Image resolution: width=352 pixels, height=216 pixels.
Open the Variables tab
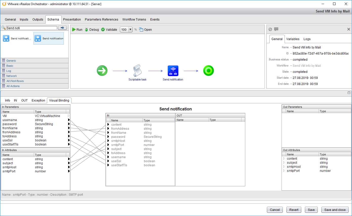(293, 39)
